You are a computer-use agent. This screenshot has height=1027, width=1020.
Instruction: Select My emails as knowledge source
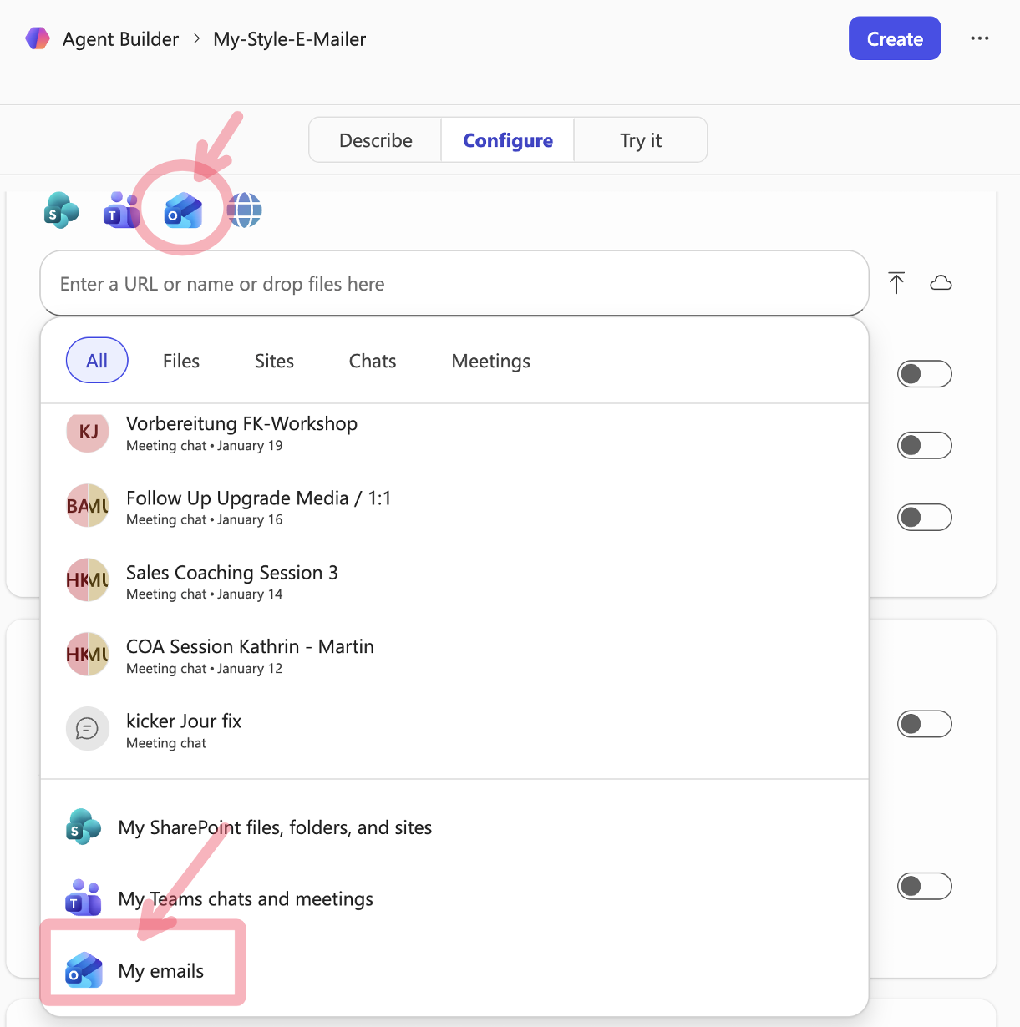click(160, 970)
